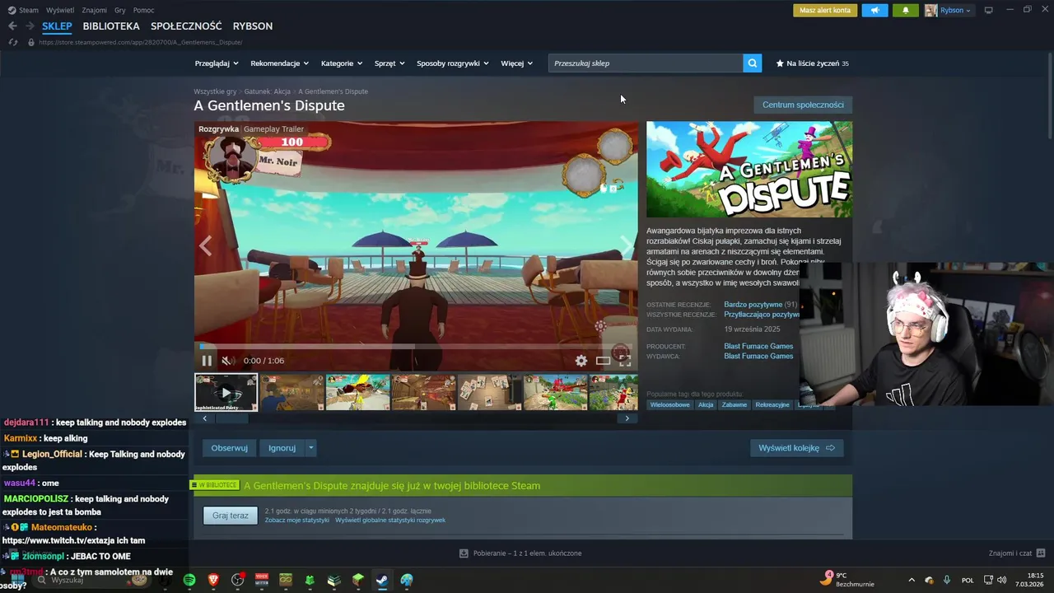Switch to SPOŁECZNOŚĆ tab

coord(186,26)
